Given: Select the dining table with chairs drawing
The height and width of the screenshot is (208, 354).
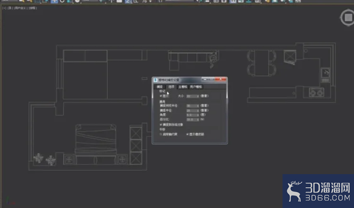Looking at the screenshot, I should tap(262, 62).
